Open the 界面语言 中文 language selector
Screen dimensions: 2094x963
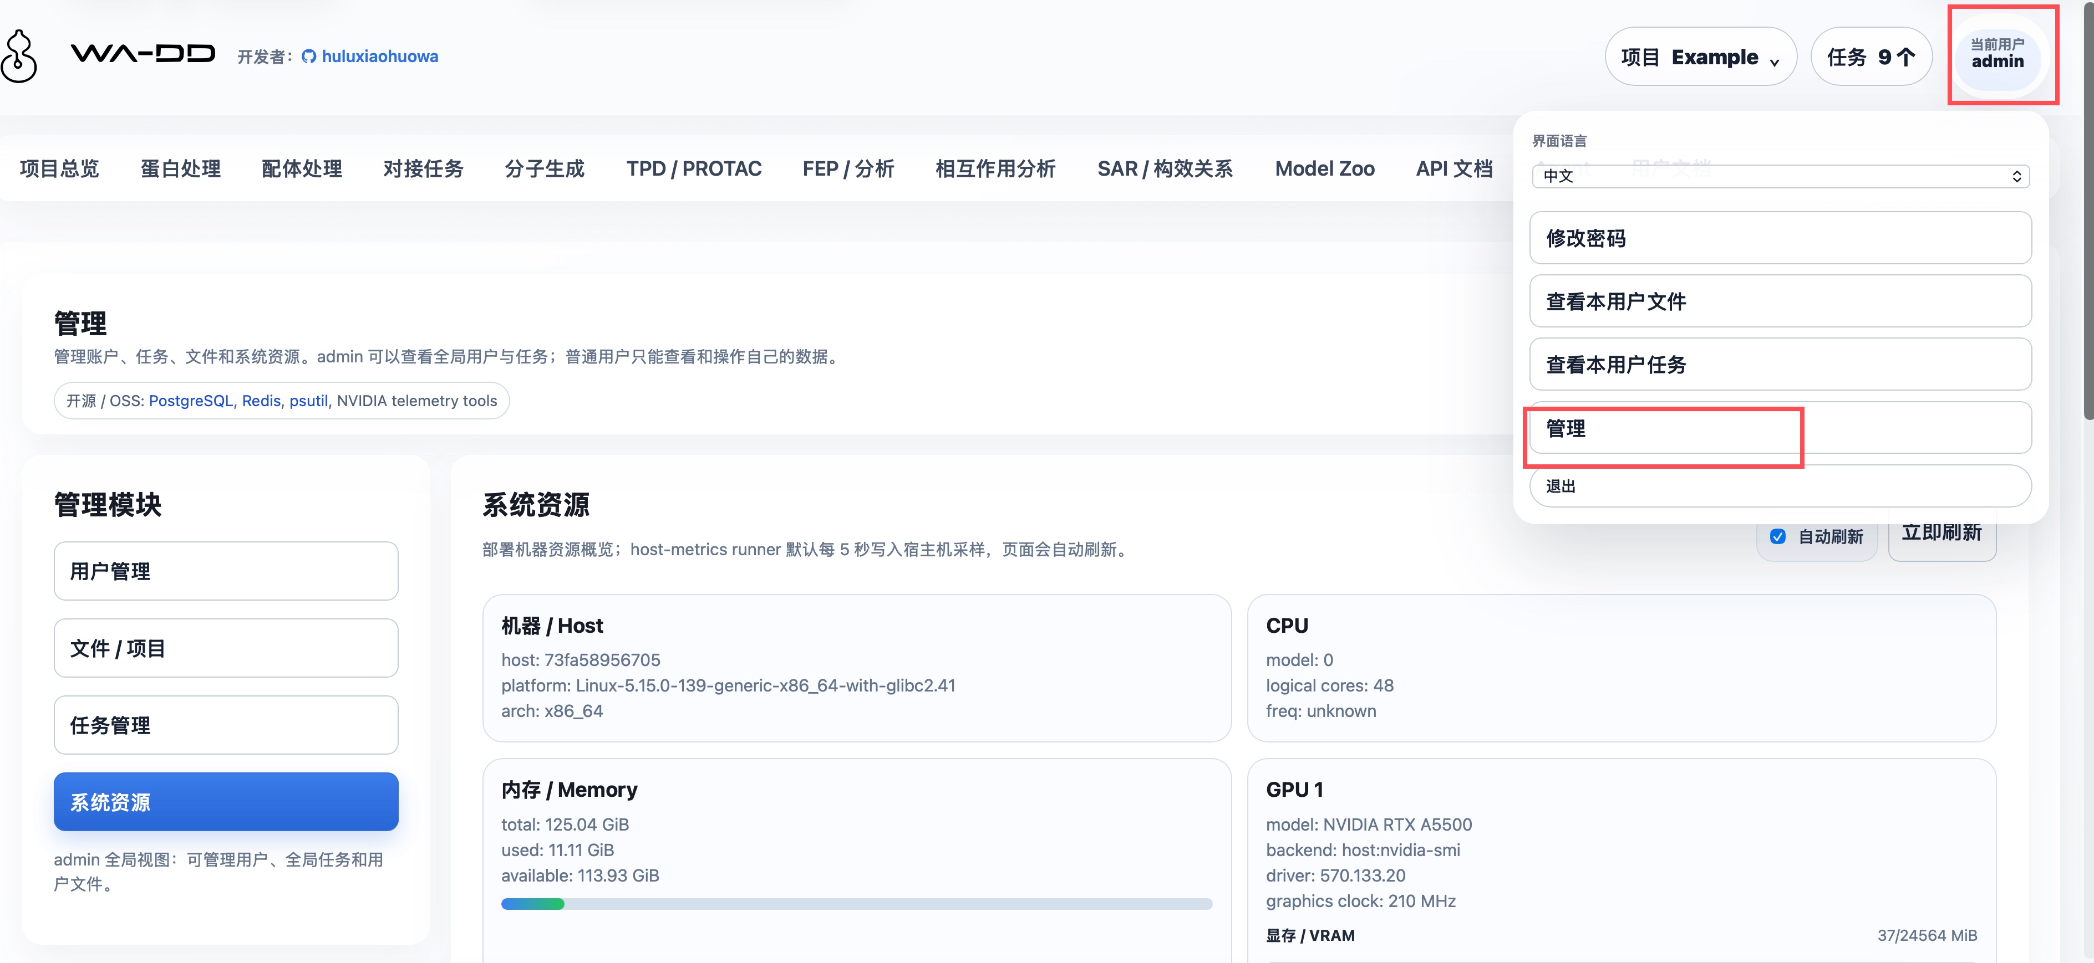1780,176
